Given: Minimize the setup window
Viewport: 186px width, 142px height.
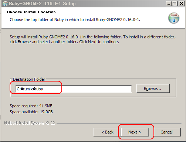Looking at the screenshot, I should [x=169, y=4].
